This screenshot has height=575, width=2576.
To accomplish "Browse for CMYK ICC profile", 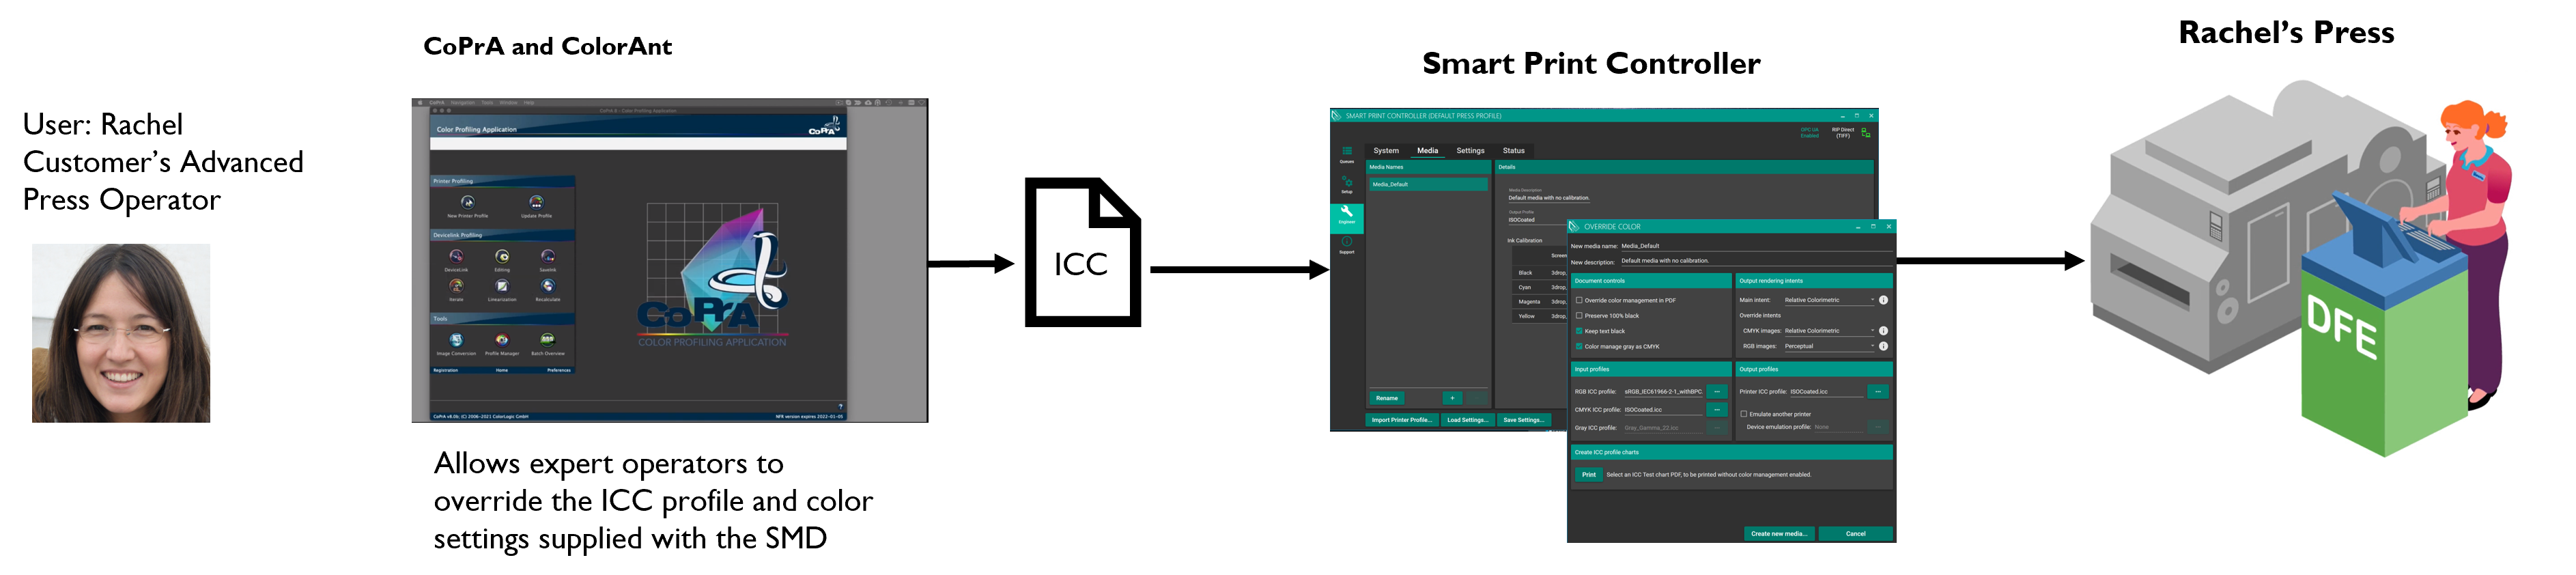I will coord(1717,410).
